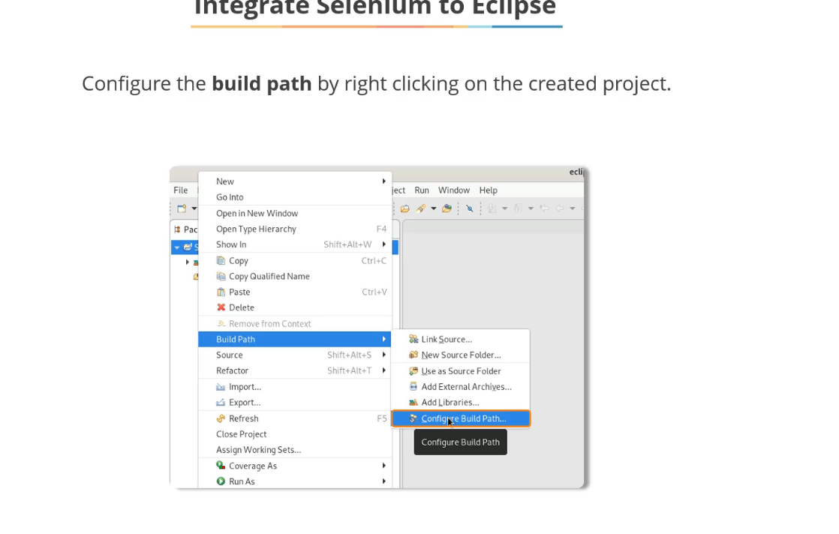Open the Previous Annotation dropdown arrow
Image resolution: width=839 pixels, height=534 pixels.
pyautogui.click(x=531, y=208)
